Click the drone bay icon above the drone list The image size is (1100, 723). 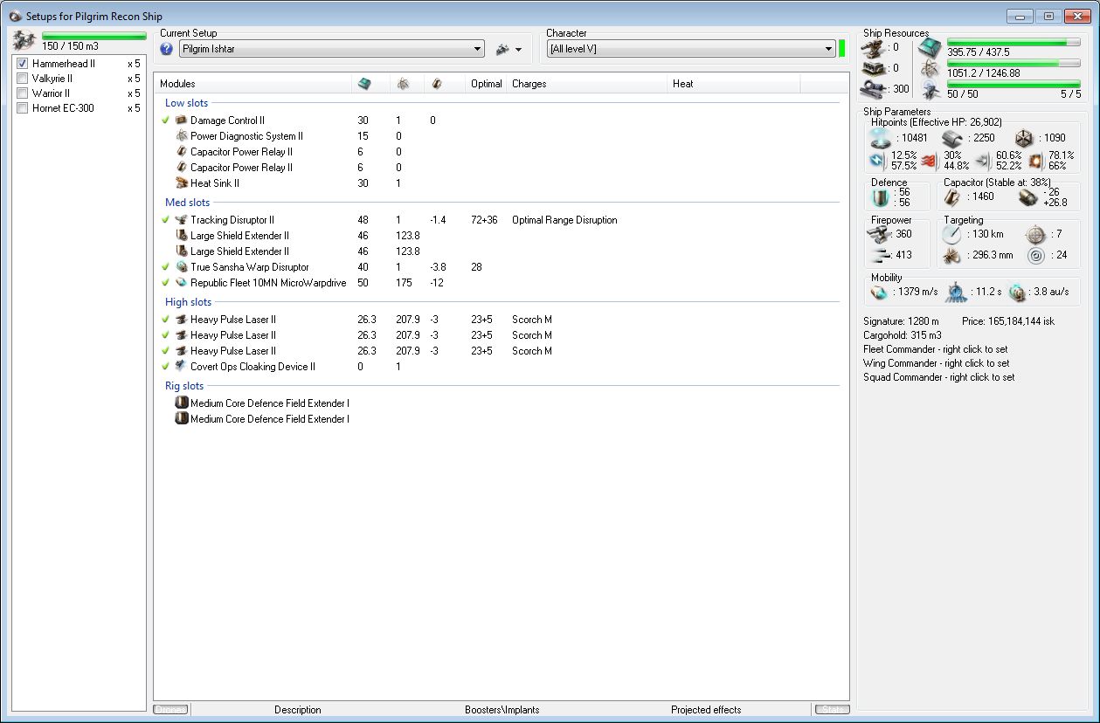pyautogui.click(x=24, y=39)
